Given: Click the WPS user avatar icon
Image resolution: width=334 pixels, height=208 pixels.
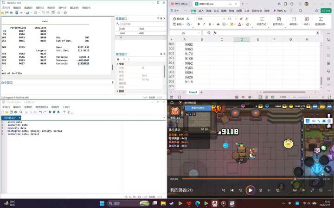Looking at the screenshot, I should (307, 4).
